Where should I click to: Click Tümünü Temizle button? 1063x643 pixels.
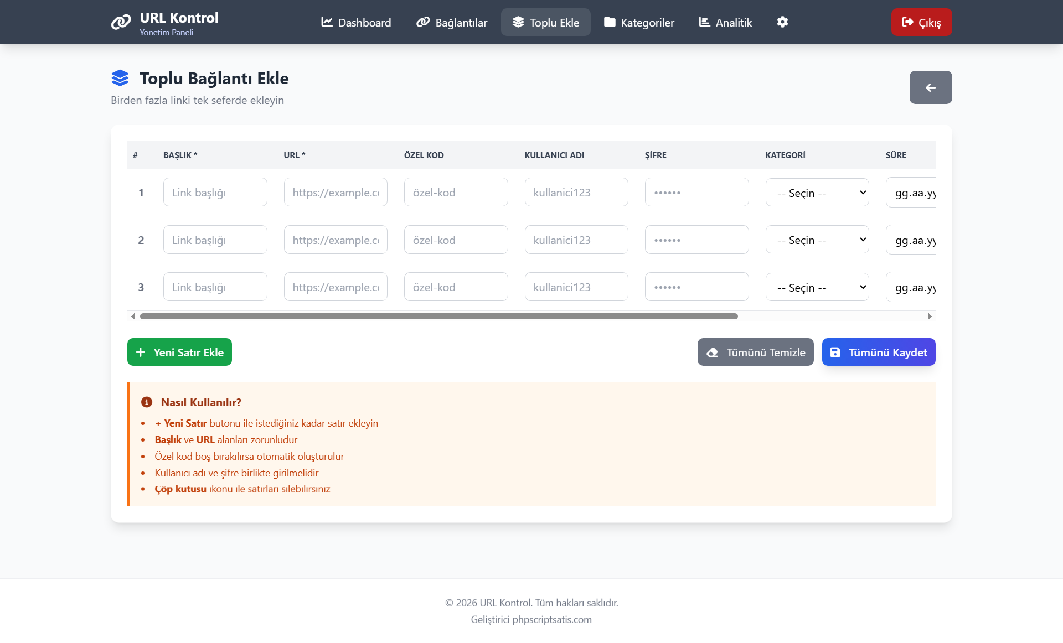click(x=755, y=352)
